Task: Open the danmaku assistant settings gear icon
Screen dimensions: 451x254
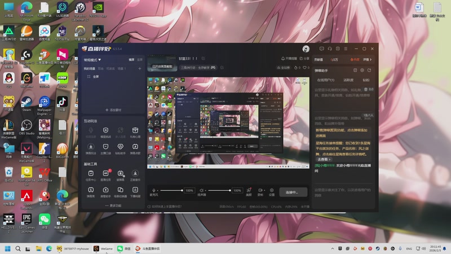Action: (x=362, y=70)
